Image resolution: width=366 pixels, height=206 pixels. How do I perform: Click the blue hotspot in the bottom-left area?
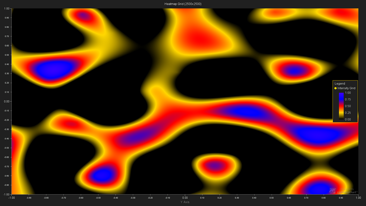click(x=103, y=175)
